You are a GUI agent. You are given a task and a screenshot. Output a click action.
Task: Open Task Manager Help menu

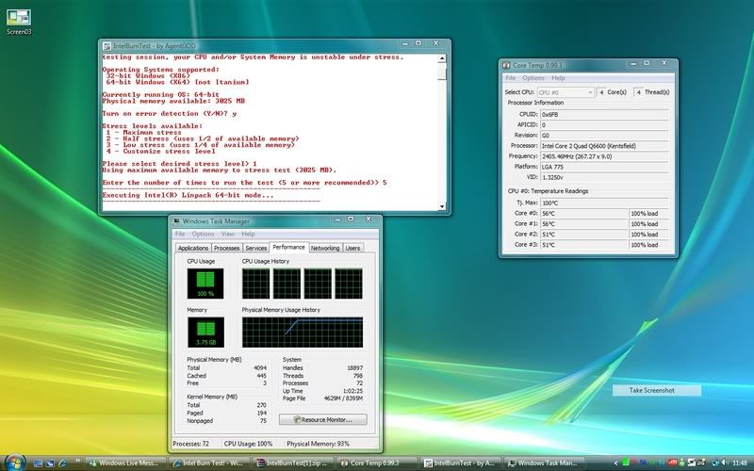248,234
